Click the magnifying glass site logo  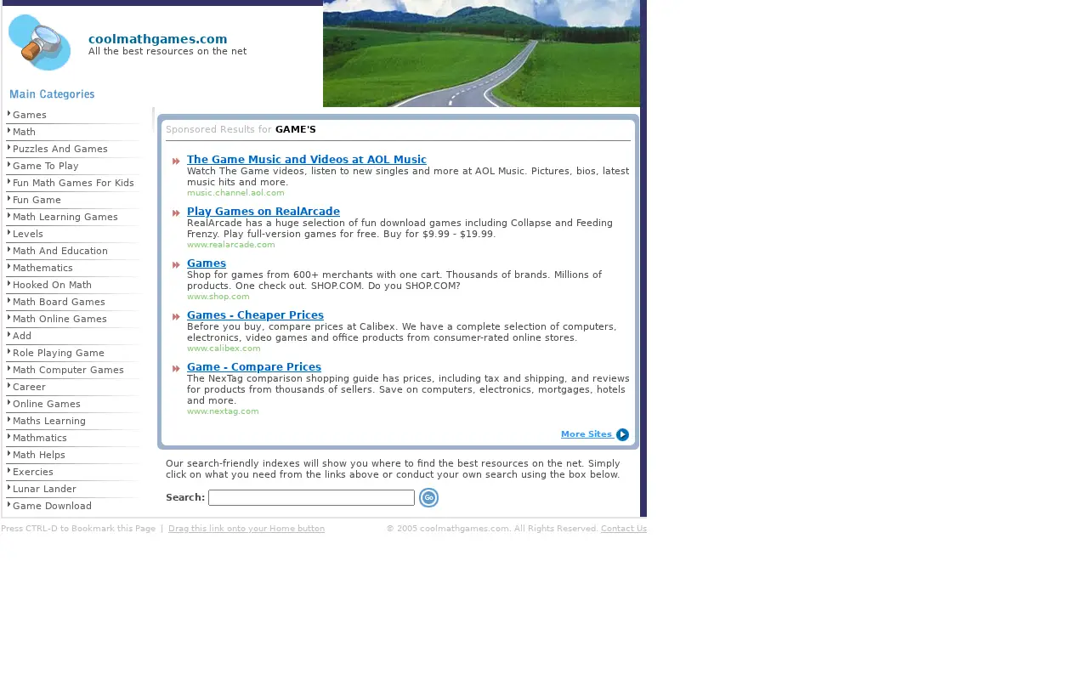pos(40,42)
